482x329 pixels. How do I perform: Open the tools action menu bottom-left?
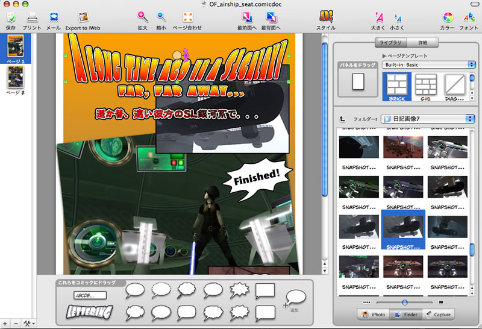tap(29, 324)
